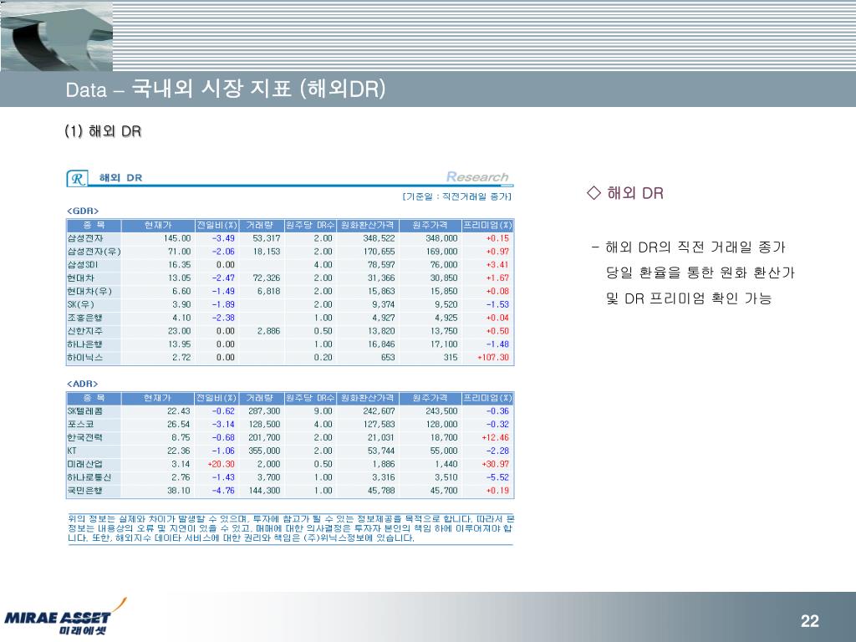Click the 55,000 share price for KT
856x642 pixels.
(x=444, y=451)
